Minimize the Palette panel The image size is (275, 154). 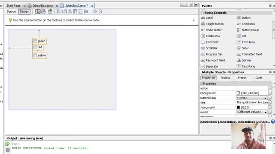coord(270,6)
